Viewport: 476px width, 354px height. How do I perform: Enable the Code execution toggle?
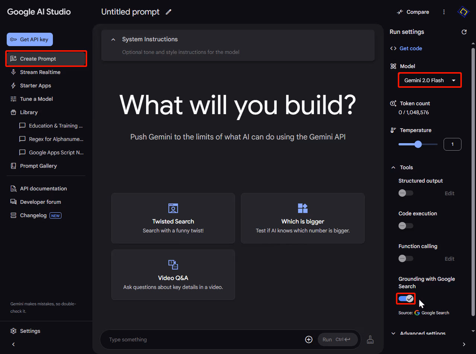(406, 226)
